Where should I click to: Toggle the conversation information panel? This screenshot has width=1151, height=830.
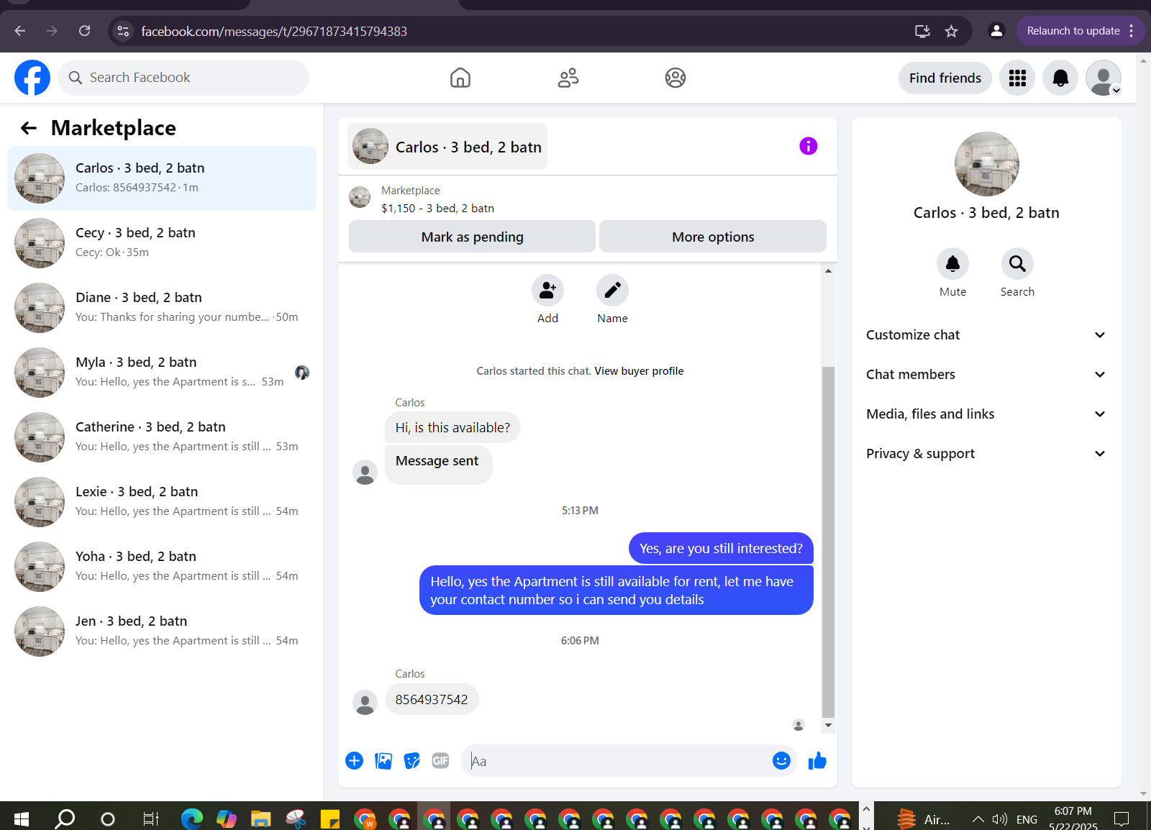click(x=809, y=146)
